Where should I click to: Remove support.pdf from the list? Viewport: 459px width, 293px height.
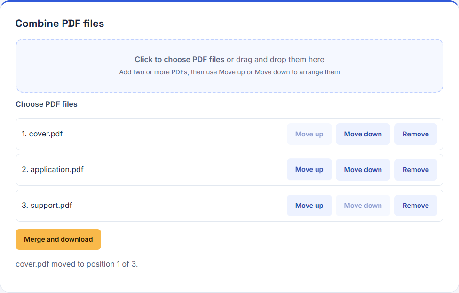tap(415, 206)
